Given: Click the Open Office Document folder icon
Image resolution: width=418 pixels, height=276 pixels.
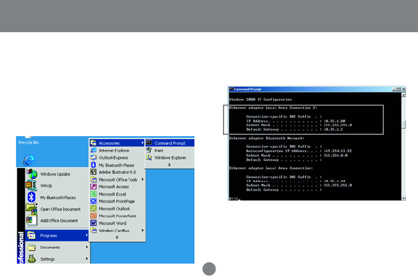Looking at the screenshot, I should click(32, 209).
